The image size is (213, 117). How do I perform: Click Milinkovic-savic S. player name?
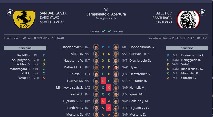(69, 87)
